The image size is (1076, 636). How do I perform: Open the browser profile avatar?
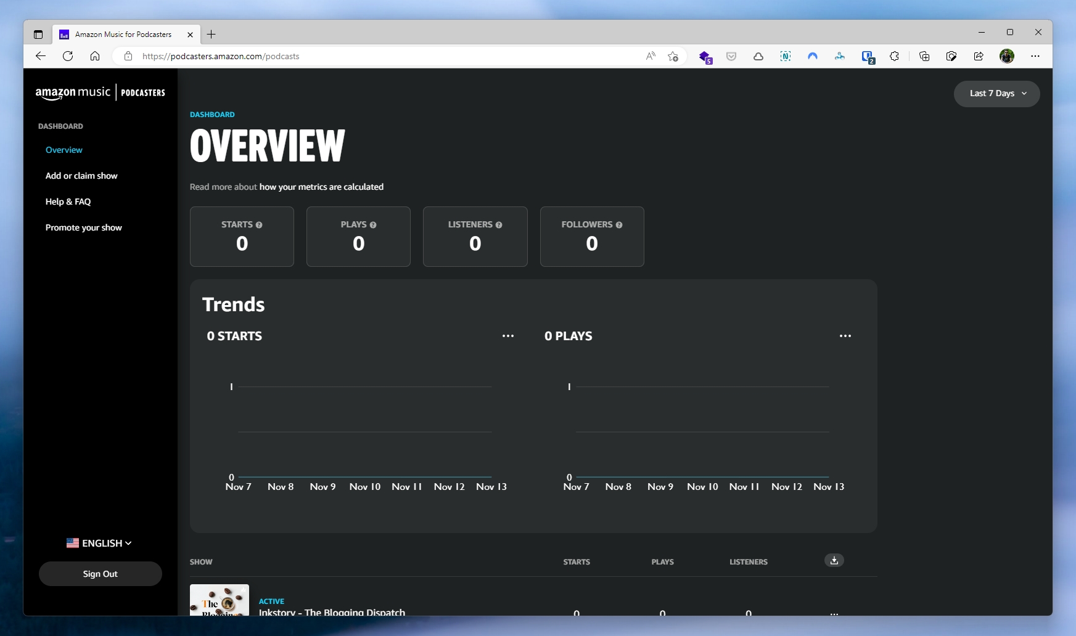(1007, 56)
